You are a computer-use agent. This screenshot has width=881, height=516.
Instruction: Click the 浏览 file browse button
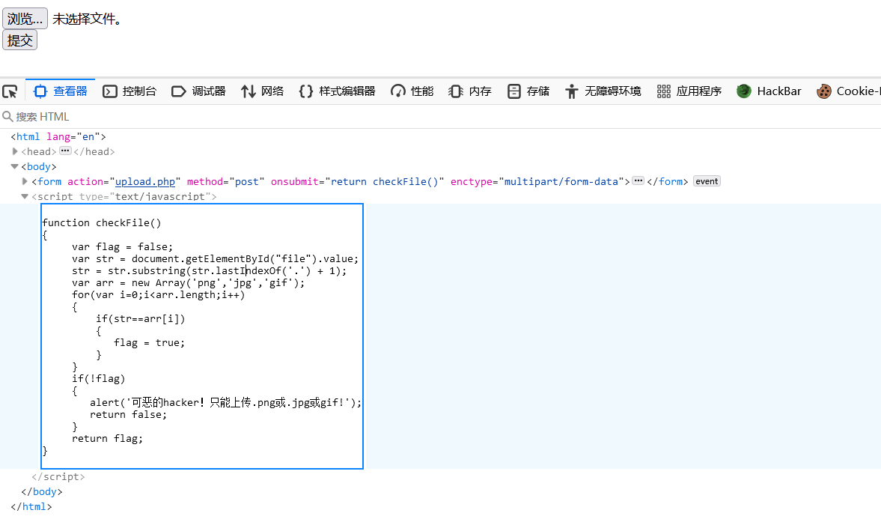[x=25, y=19]
